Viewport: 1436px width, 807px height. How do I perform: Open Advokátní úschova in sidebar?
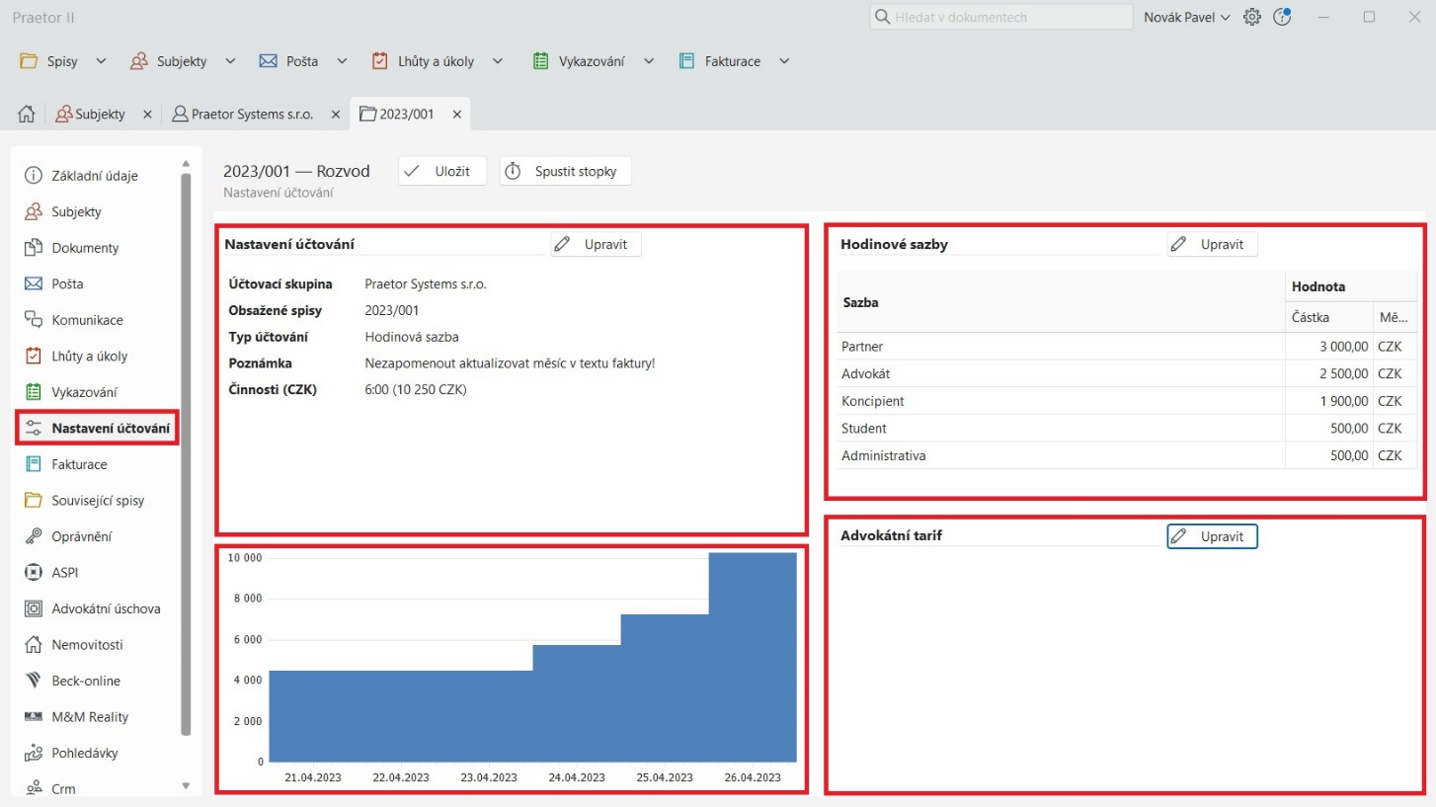coord(105,608)
